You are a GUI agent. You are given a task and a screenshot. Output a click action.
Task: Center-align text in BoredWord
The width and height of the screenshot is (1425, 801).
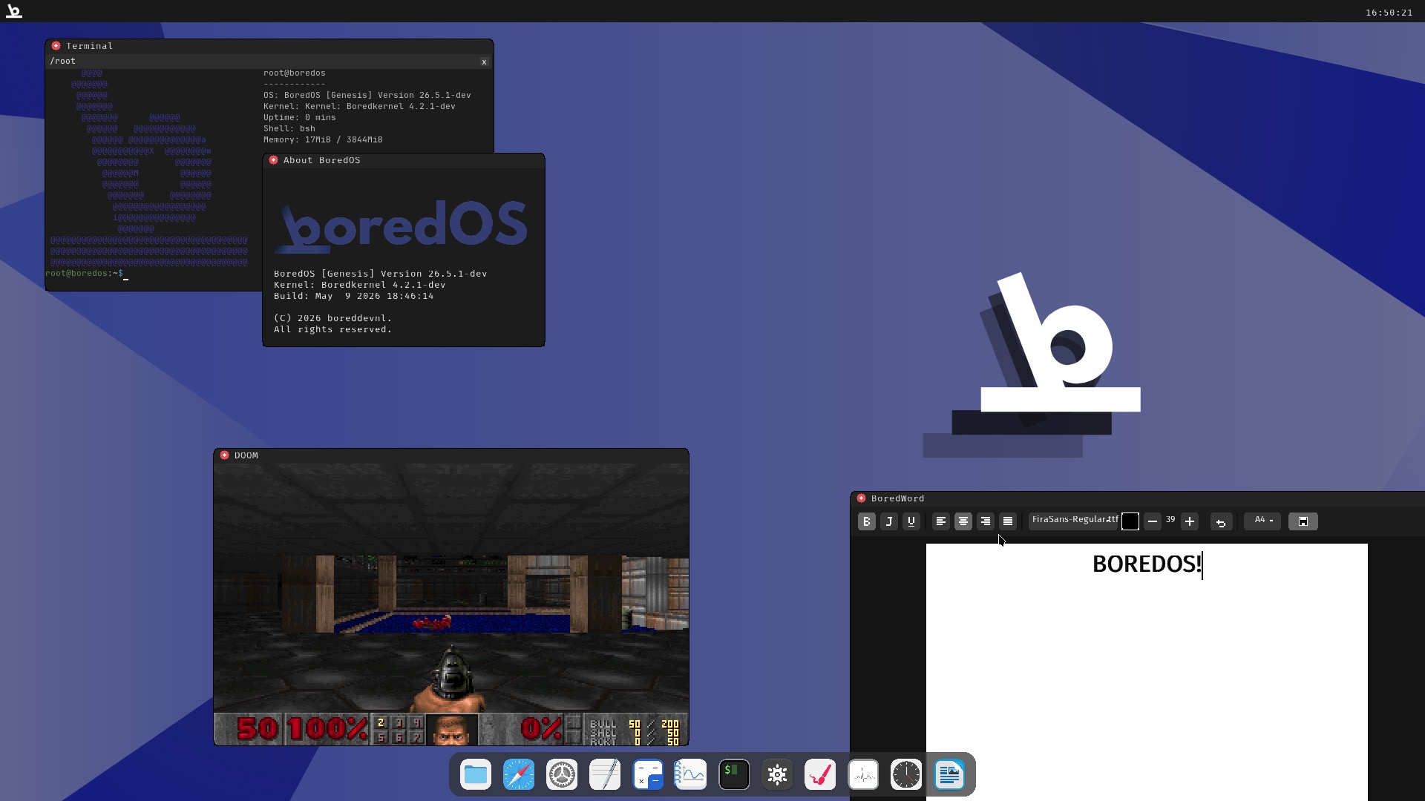click(x=963, y=521)
